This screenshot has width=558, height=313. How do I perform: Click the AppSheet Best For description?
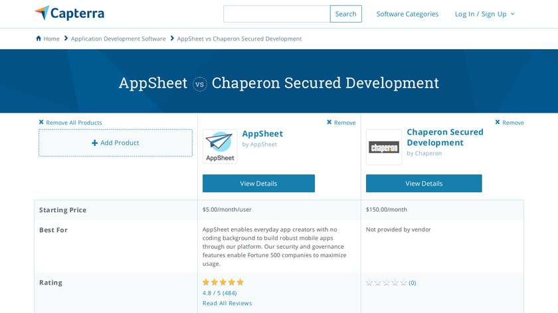(274, 247)
